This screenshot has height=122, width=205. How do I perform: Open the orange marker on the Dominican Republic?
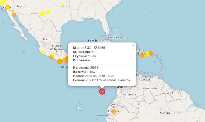[x=142, y=56]
